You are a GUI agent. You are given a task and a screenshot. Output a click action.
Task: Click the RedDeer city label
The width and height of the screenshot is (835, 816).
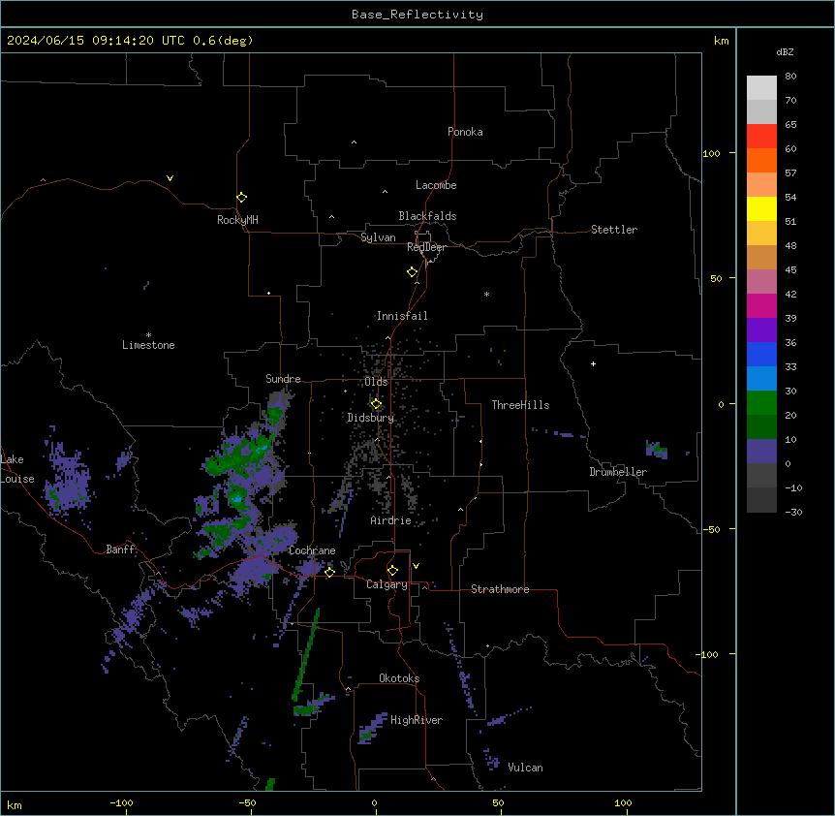point(426,247)
